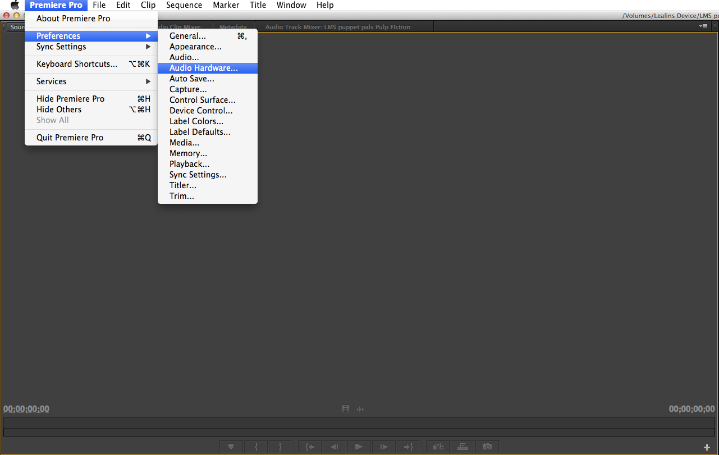Image resolution: width=719 pixels, height=455 pixels.
Task: Choose Quit Premiere Pro
Action: (x=91, y=138)
